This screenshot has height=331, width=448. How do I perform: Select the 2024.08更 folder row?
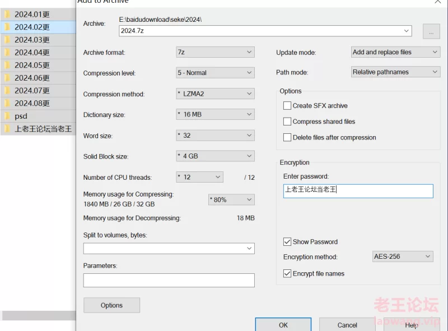tap(38, 103)
